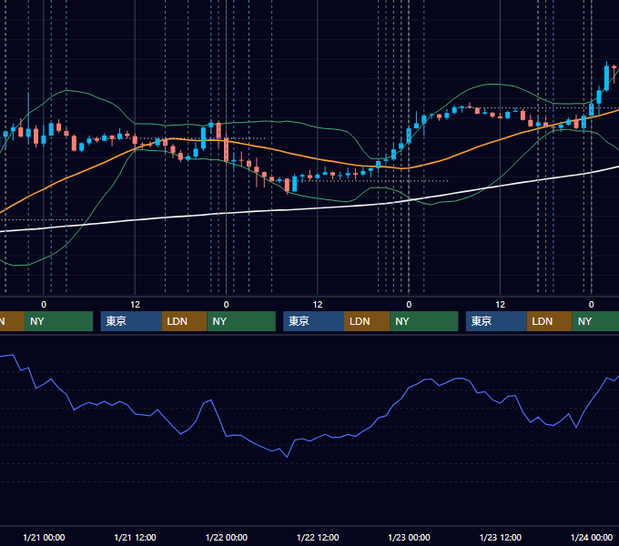Click the 1/22 12:00 date label
The image size is (619, 546).
tap(318, 537)
